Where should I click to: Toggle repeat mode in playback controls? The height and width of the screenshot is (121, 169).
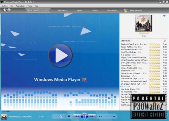(x=62, y=116)
